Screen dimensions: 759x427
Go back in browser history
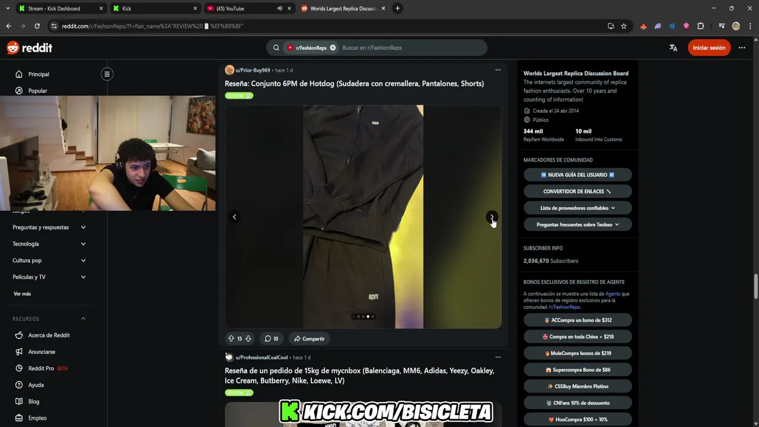8,26
